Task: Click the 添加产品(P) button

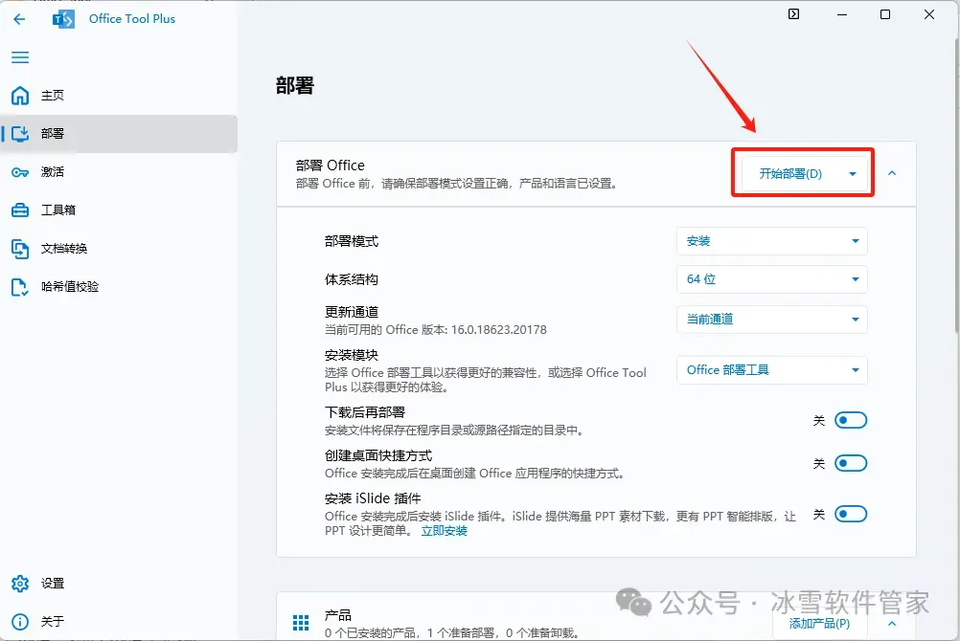Action: click(819, 623)
